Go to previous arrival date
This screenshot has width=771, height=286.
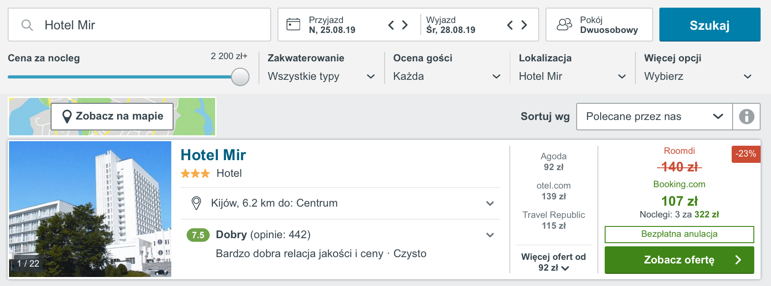pos(391,25)
